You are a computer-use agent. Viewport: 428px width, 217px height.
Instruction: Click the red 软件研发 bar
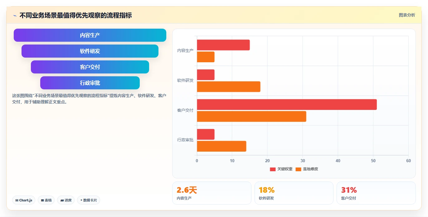(206, 75)
